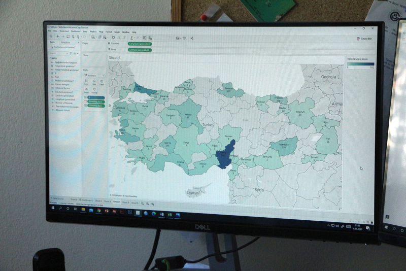Click the new worksheet icon beside sheet tabs
This screenshot has height=271, width=406.
point(143,202)
